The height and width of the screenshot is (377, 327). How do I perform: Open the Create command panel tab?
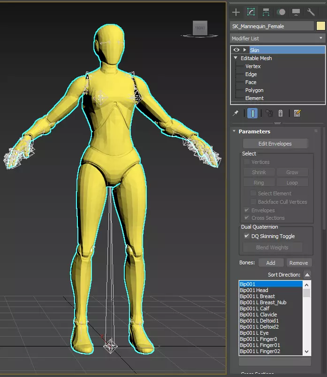pyautogui.click(x=236, y=12)
